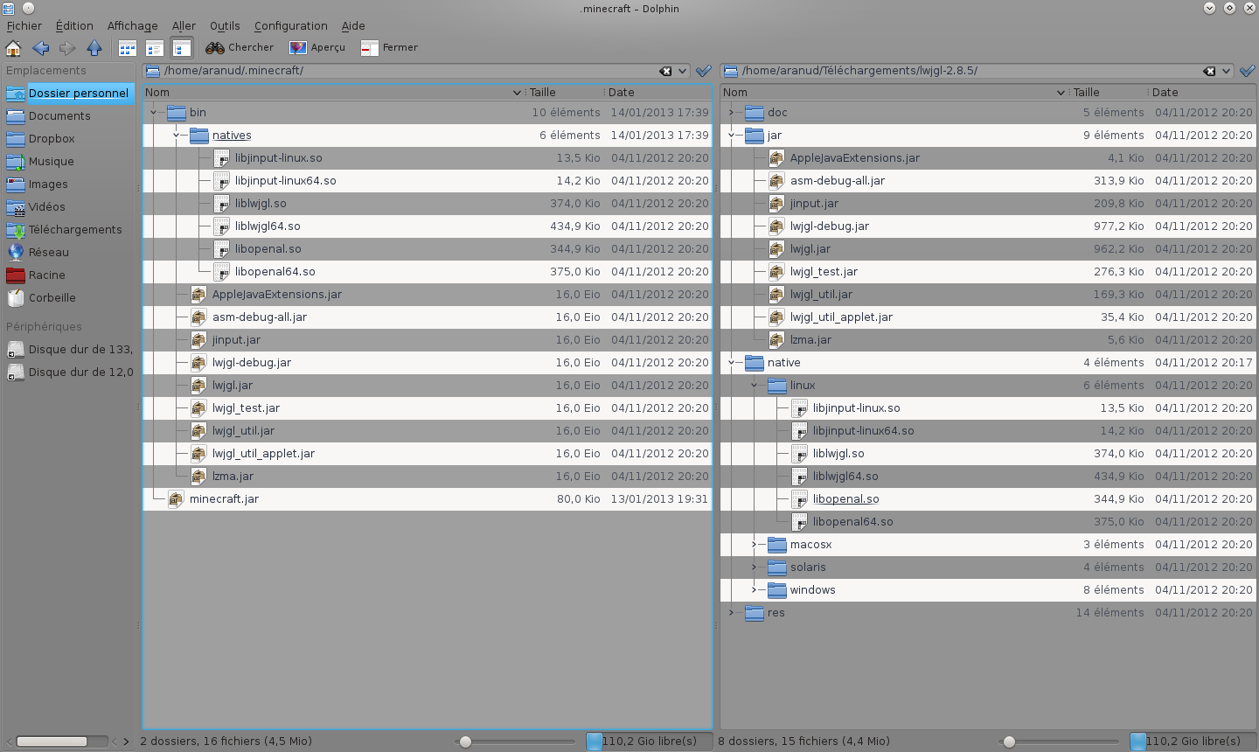Viewport: 1259px width, 752px height.
Task: Open the Aide menu
Action: point(353,26)
